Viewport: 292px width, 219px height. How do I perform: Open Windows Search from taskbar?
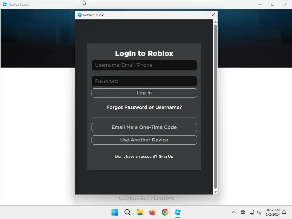[127, 212]
